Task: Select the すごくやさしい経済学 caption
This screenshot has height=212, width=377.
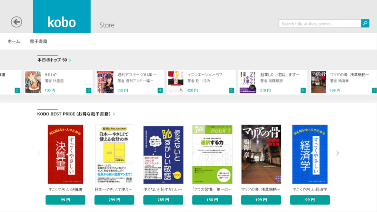Action: point(310,190)
